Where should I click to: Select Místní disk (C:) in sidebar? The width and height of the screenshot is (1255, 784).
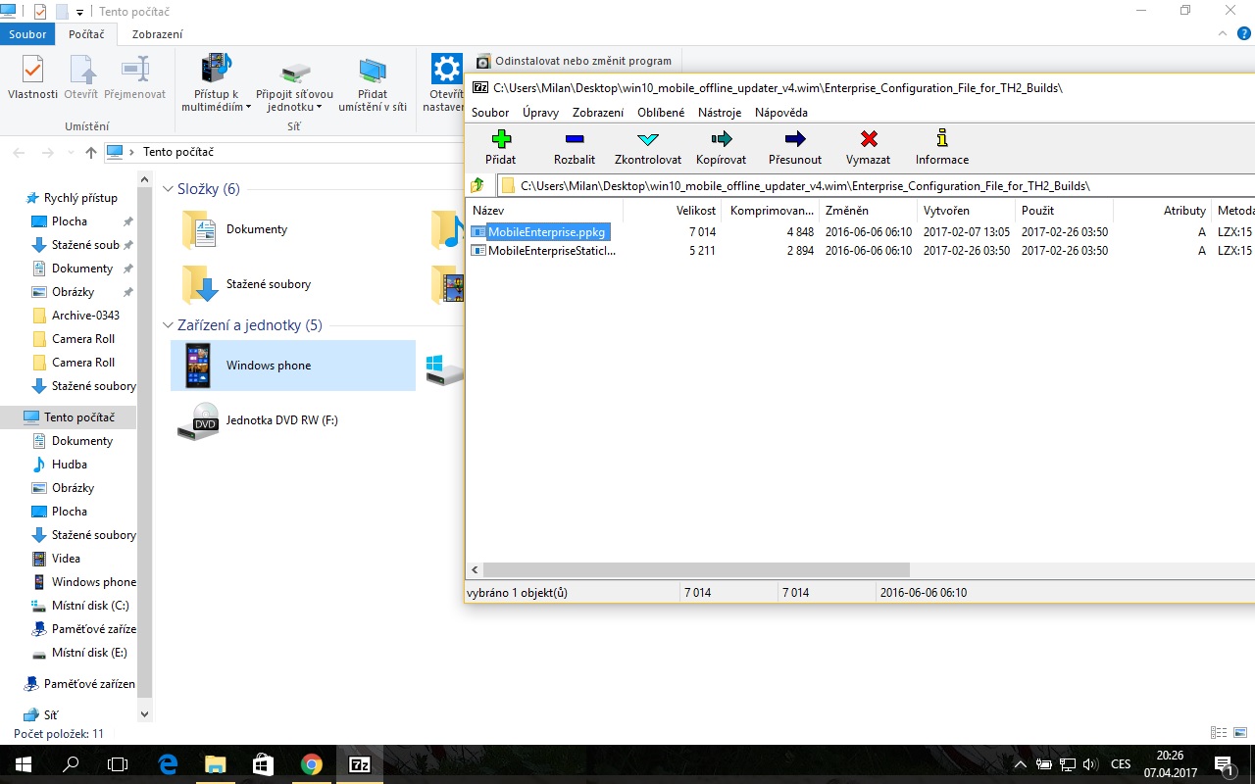click(89, 606)
